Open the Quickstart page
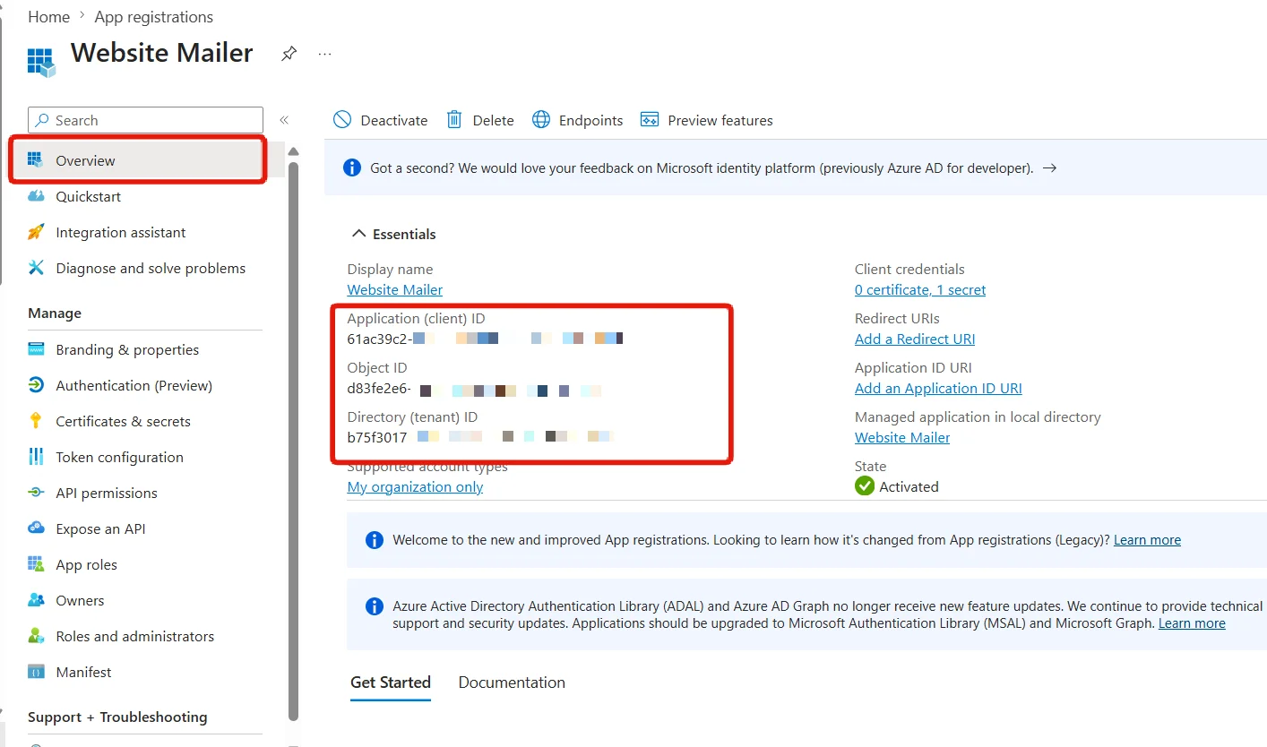This screenshot has width=1267, height=747. (x=88, y=196)
